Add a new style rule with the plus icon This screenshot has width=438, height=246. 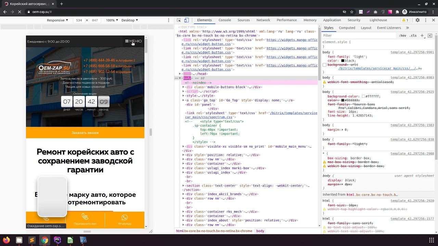422,36
